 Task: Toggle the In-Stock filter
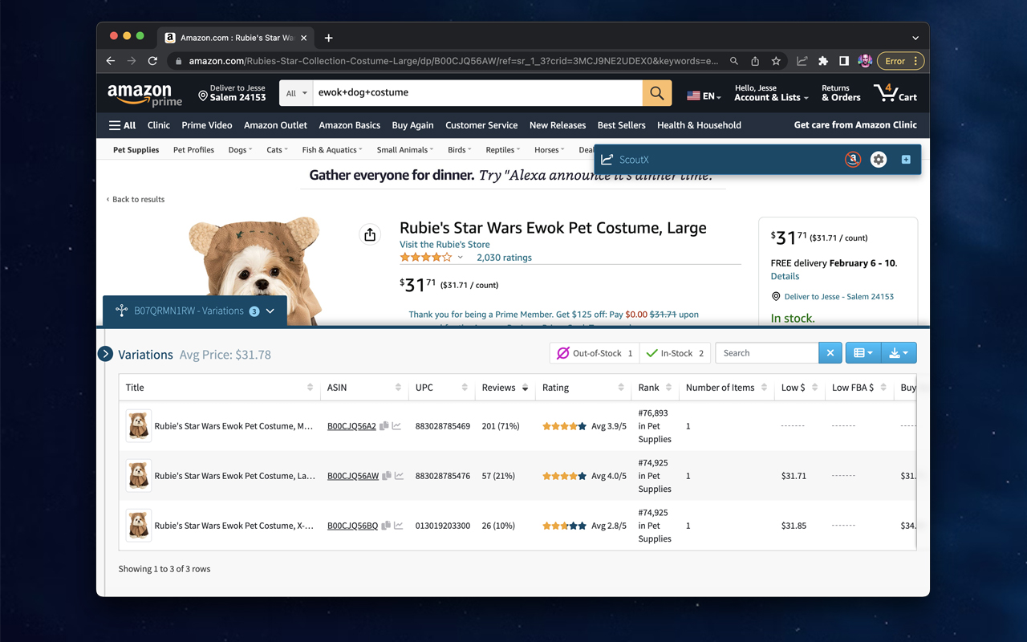pos(675,353)
